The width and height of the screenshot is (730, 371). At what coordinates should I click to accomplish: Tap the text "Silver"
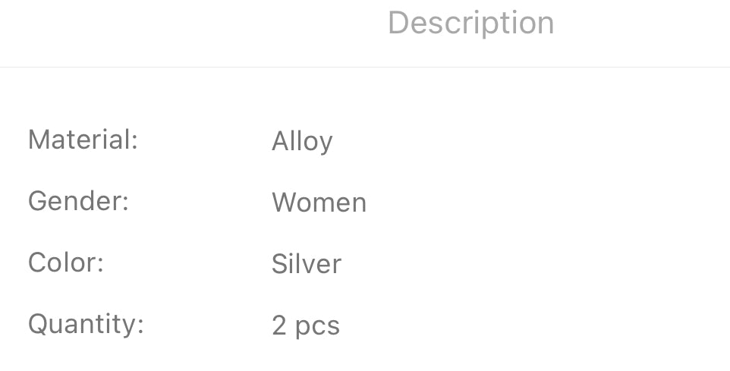(x=307, y=264)
